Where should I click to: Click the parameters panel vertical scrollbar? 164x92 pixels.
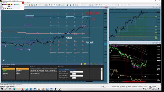[x=102, y=74]
